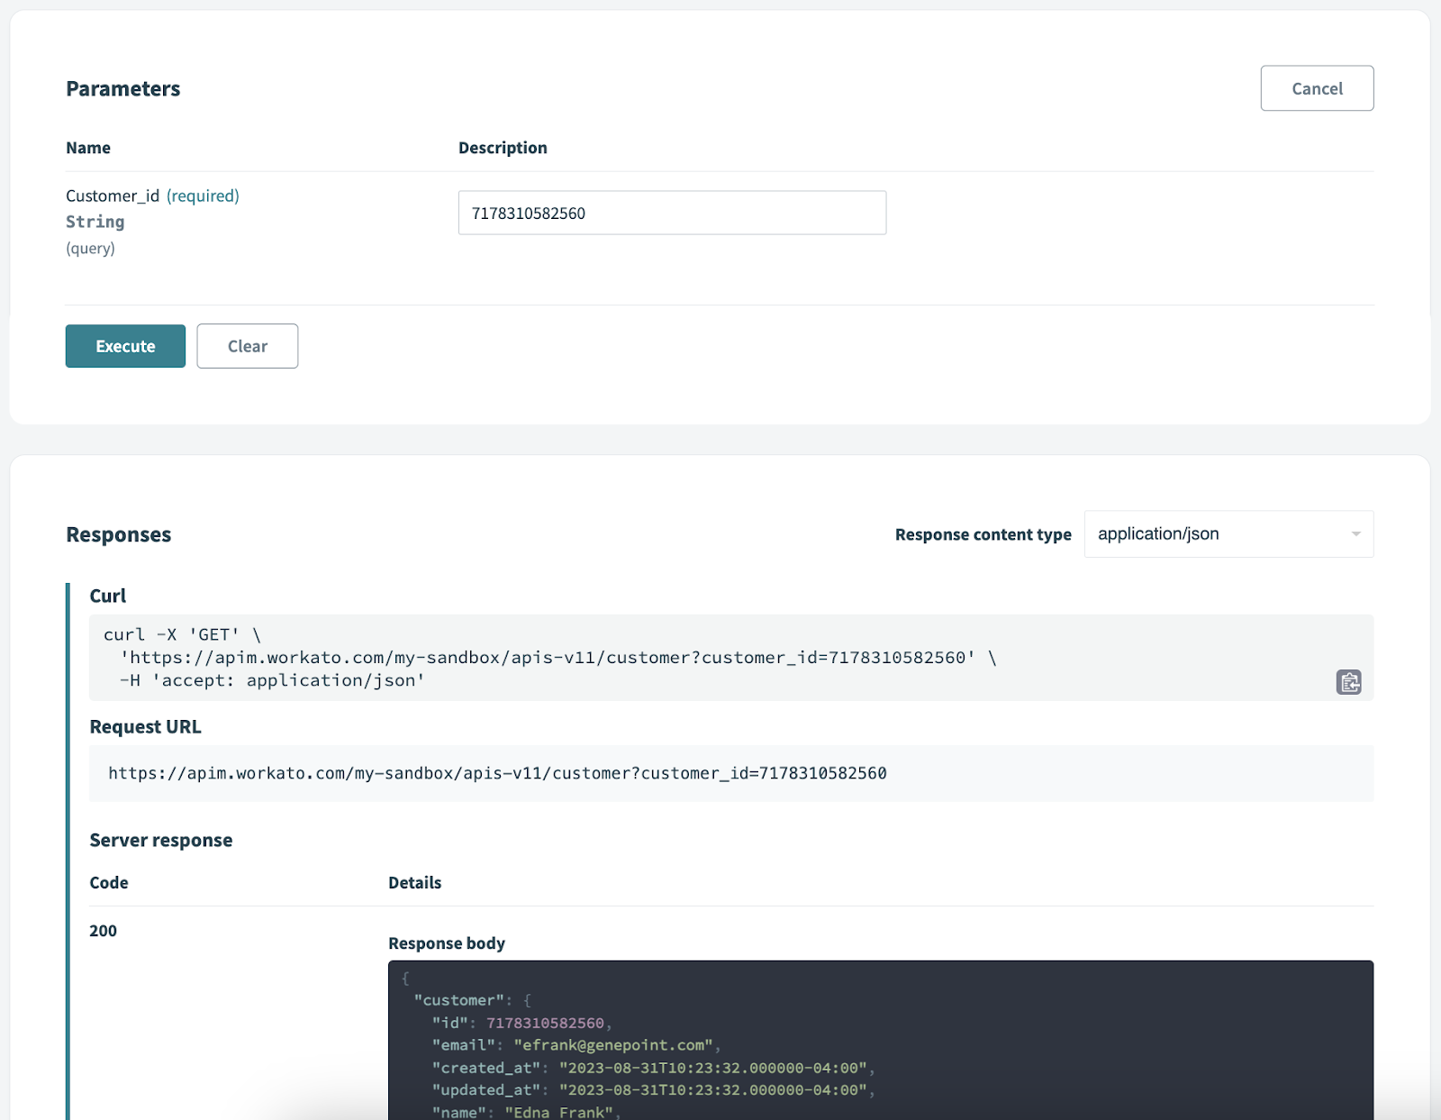Open the Response content type dropdown
1441x1120 pixels.
1228,533
